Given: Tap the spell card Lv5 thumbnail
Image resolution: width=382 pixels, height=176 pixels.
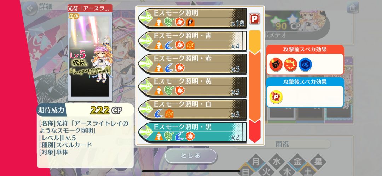Looking at the screenshot, I should pos(90,53).
